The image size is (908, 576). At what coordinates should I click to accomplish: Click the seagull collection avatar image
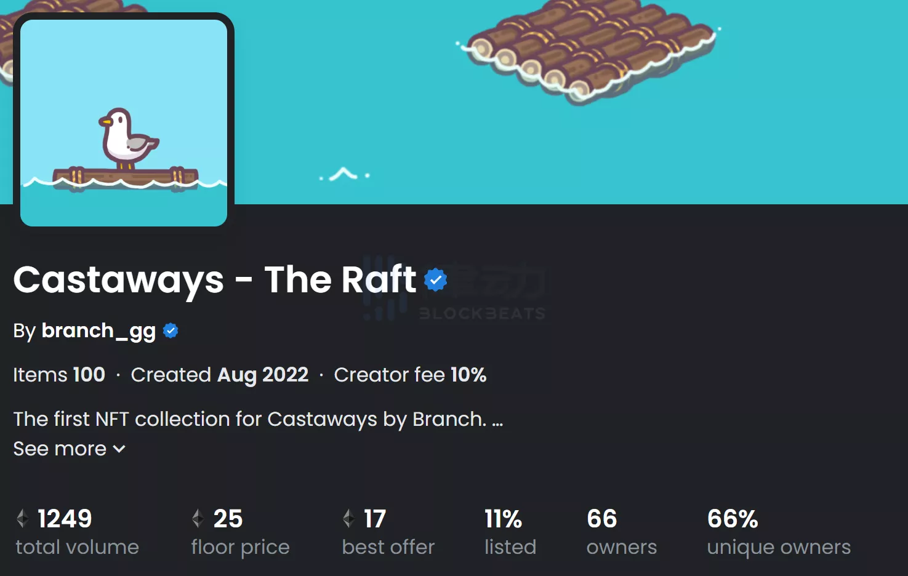pyautogui.click(x=124, y=123)
